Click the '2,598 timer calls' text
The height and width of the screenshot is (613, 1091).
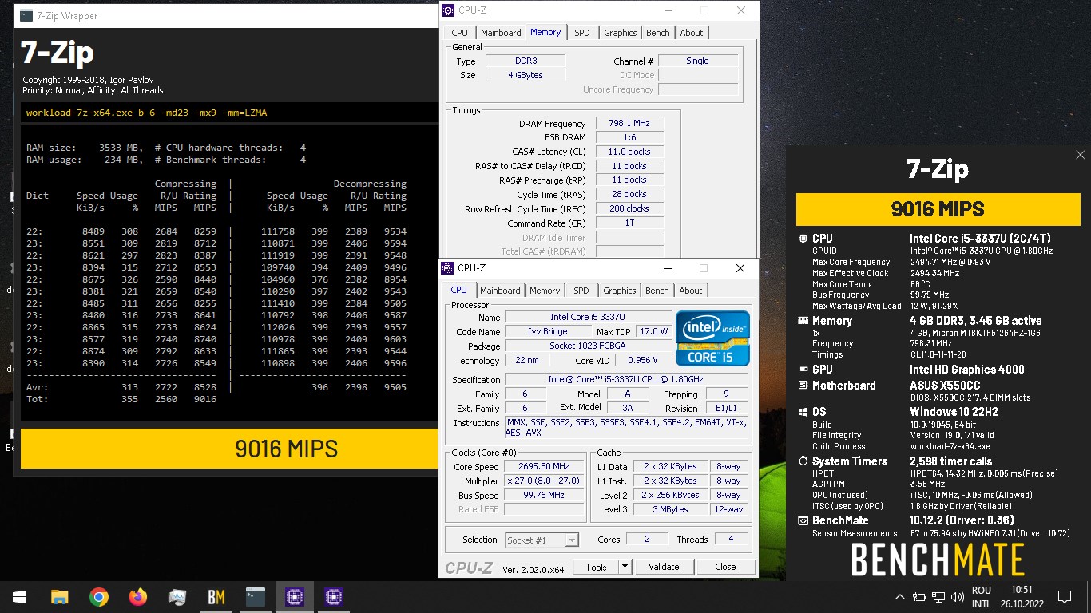(x=950, y=461)
